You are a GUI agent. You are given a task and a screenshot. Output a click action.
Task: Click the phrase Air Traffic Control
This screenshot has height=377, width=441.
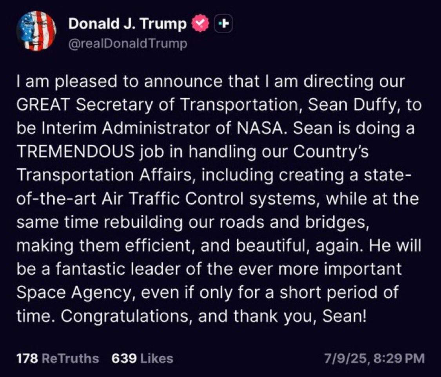pos(173,198)
